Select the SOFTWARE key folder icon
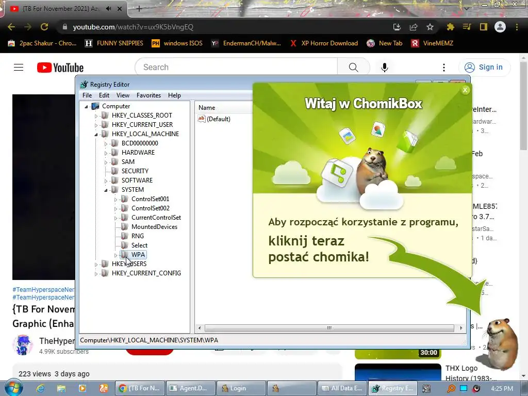Viewport: 528px width, 396px height. click(x=114, y=180)
